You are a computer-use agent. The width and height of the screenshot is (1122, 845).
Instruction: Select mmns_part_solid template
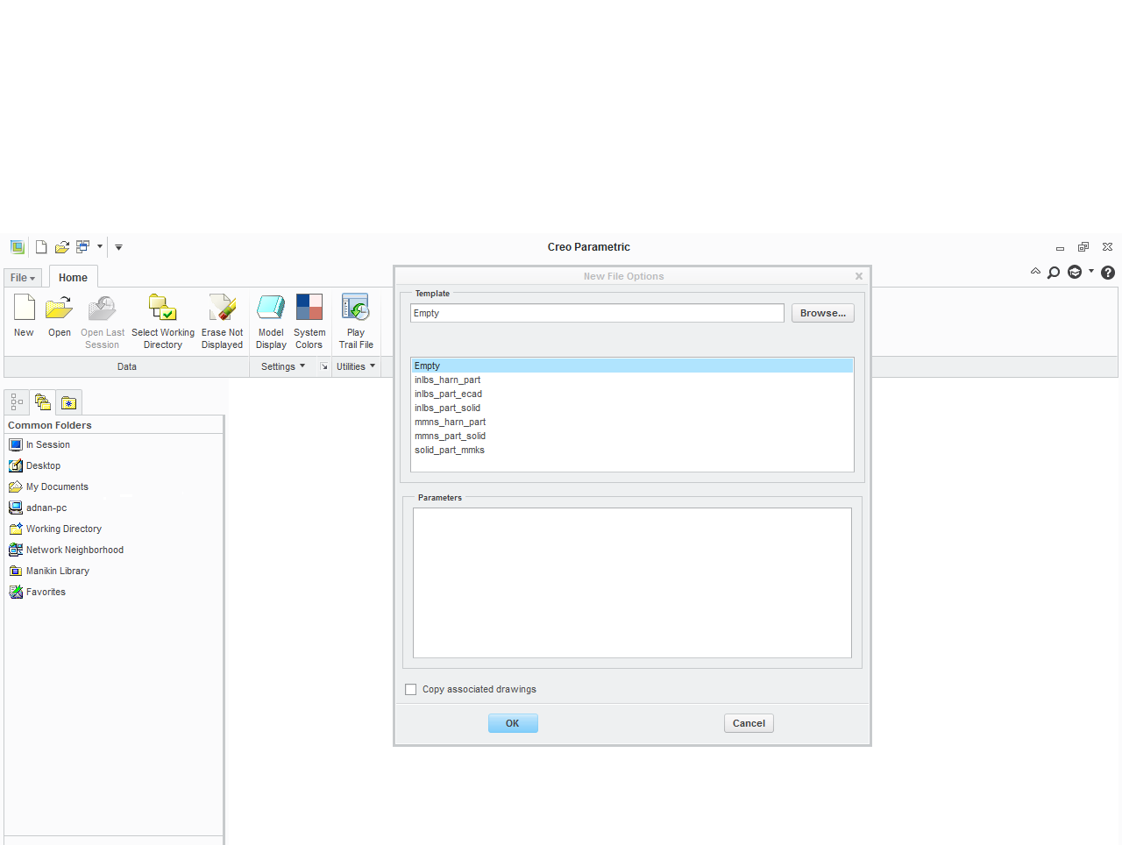(x=632, y=436)
